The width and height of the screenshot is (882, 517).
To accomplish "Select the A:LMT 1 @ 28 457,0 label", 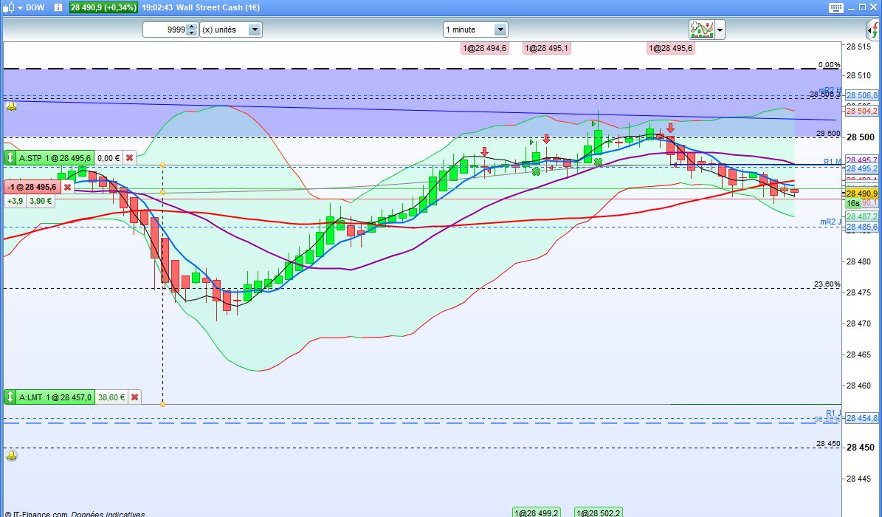I will (55, 397).
